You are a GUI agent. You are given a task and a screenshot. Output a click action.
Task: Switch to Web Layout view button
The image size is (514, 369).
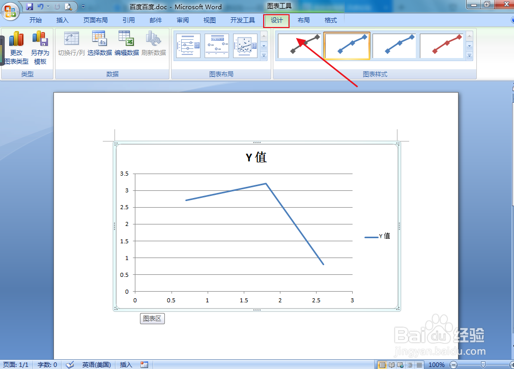pyautogui.click(x=401, y=365)
